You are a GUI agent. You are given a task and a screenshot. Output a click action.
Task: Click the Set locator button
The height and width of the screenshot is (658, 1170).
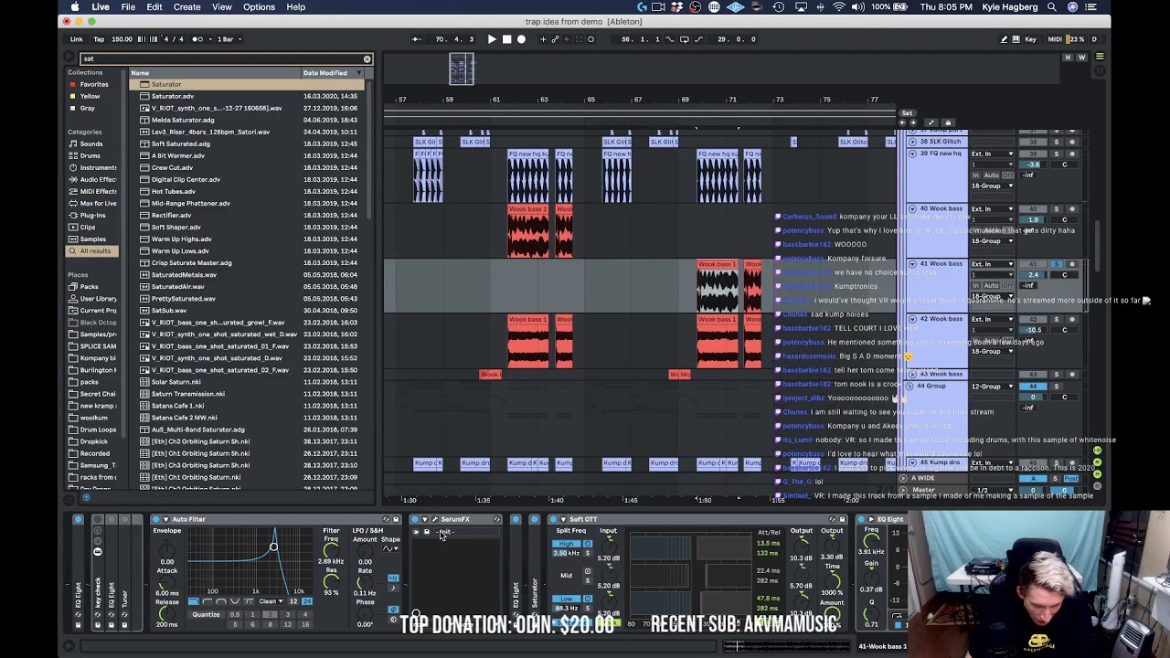(x=907, y=113)
